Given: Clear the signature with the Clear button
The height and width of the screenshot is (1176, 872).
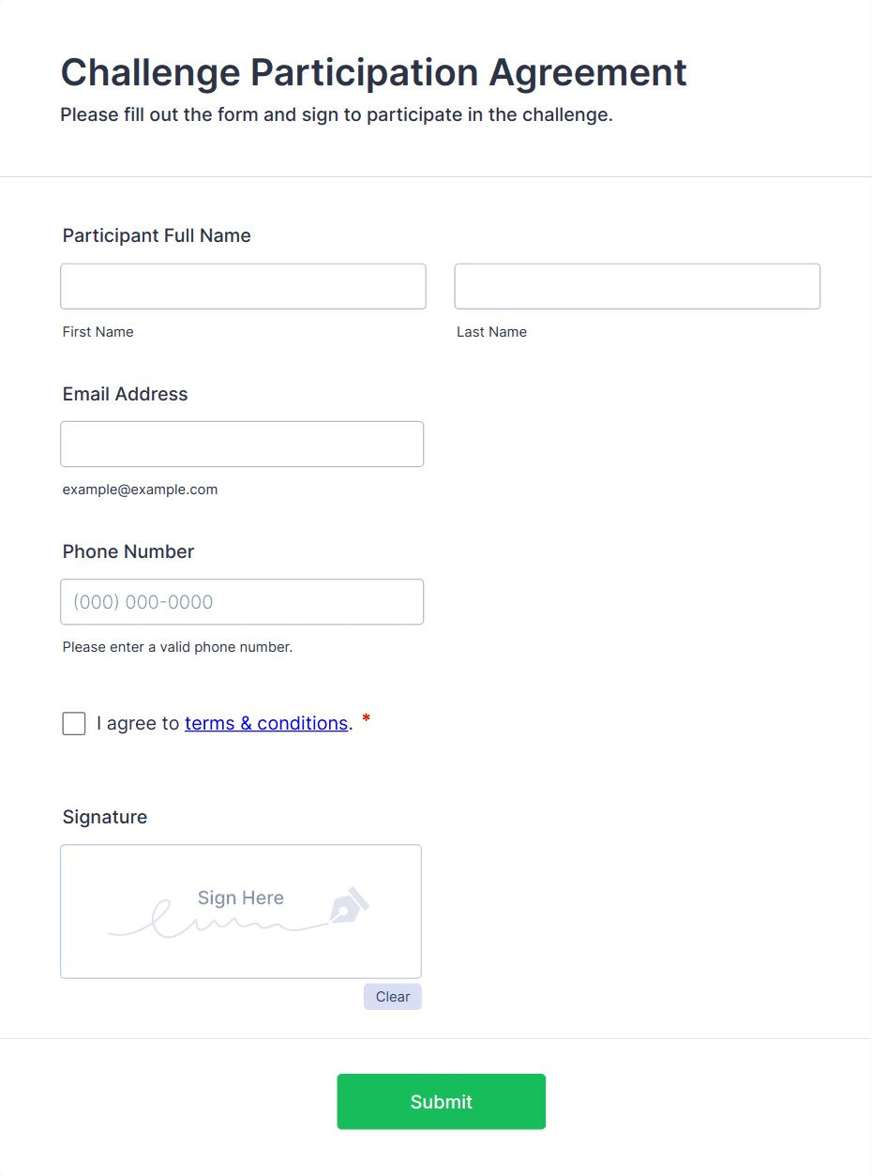Looking at the screenshot, I should pyautogui.click(x=392, y=997).
